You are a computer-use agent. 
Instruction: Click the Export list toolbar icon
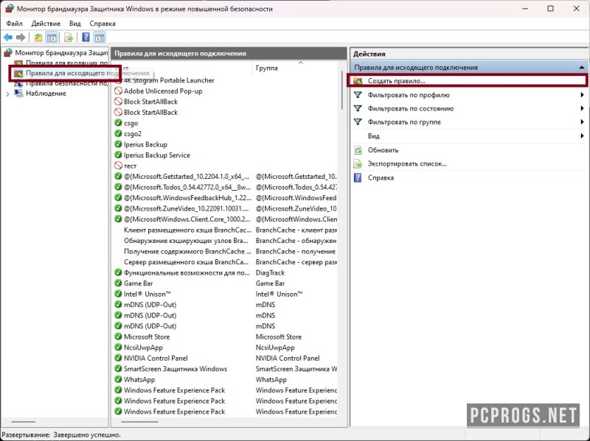[x=69, y=38]
